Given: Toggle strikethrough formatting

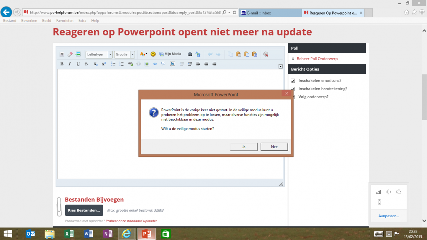Looking at the screenshot, I should tap(86, 64).
